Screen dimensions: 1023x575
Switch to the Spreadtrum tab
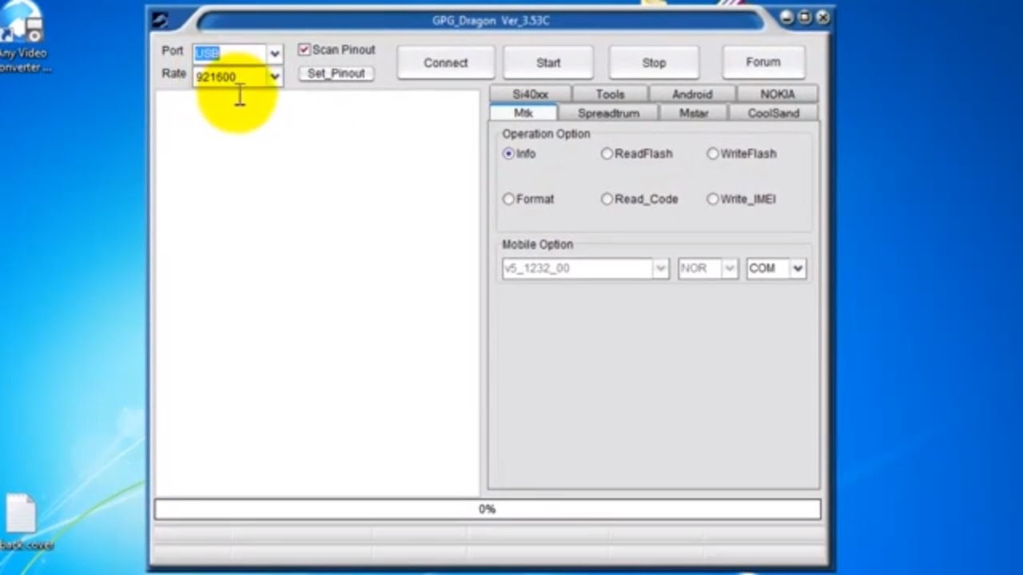[x=608, y=113]
